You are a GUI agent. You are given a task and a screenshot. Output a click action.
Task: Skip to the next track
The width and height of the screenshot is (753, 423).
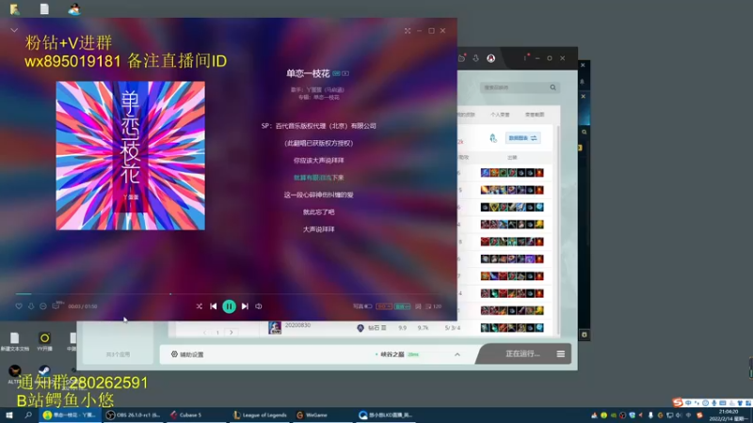coord(245,306)
